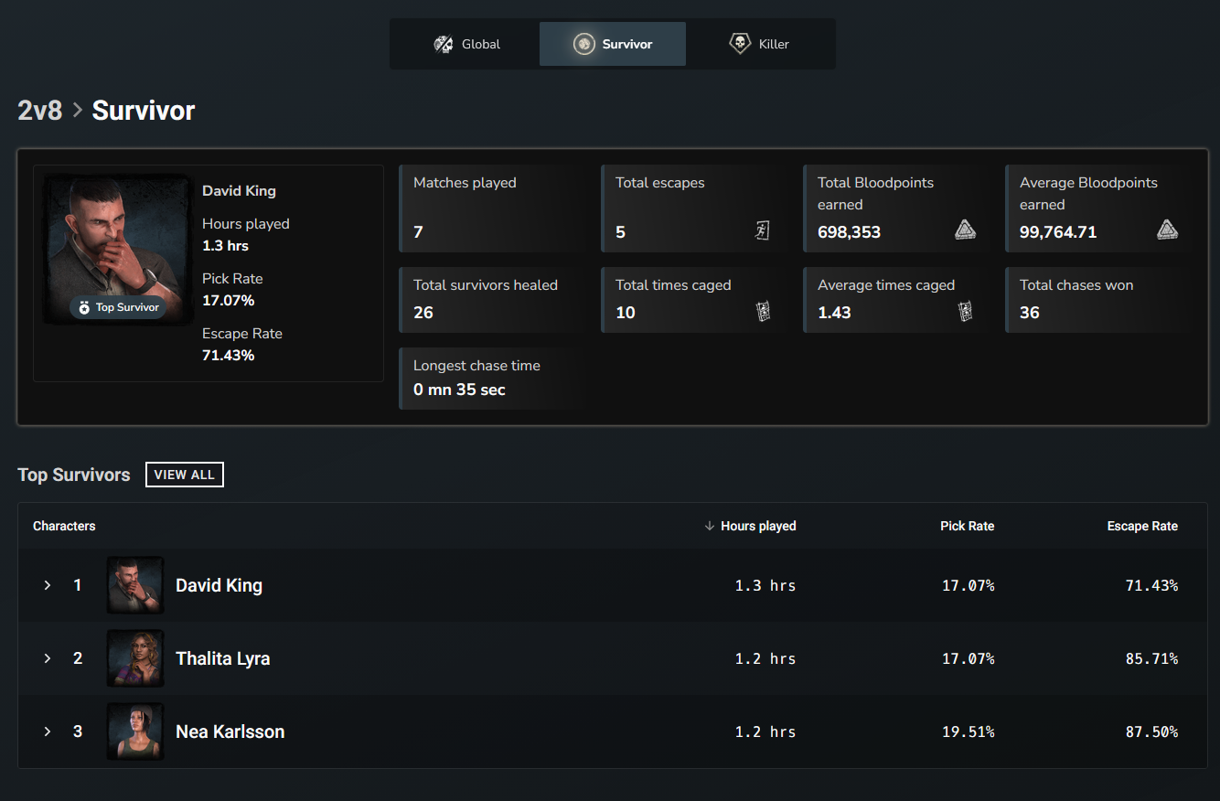The width and height of the screenshot is (1220, 801).
Task: Click the Top Survivors heading
Action: tap(74, 475)
